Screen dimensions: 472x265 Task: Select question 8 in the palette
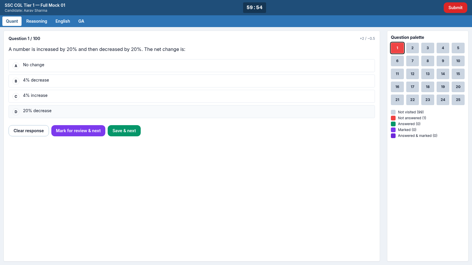pos(428,61)
